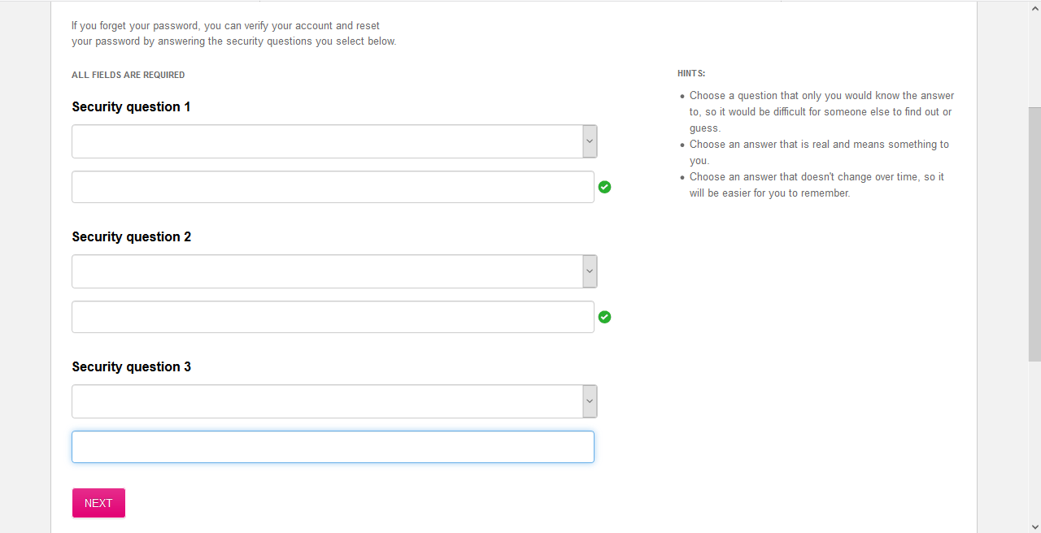The height and width of the screenshot is (533, 1041).
Task: Click the hint about answers not changing over time
Action: (x=816, y=184)
